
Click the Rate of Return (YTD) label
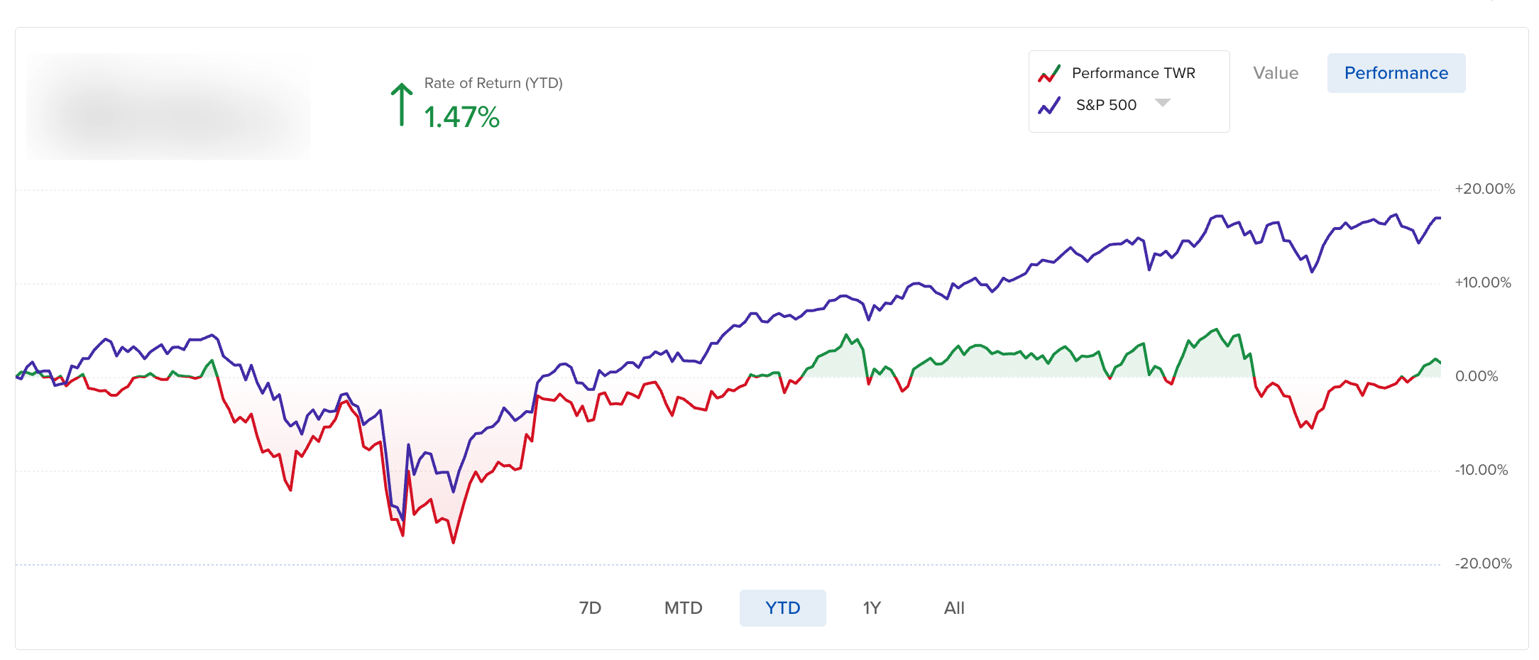pyautogui.click(x=493, y=83)
